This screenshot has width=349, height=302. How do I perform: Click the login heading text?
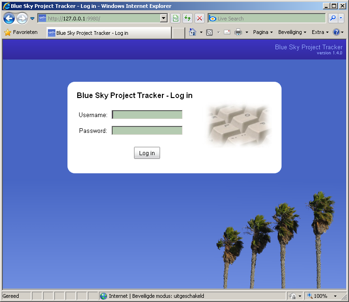(134, 95)
